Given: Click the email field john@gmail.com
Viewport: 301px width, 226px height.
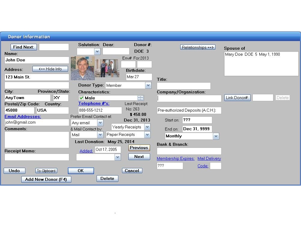Looking at the screenshot, I should [x=37, y=122].
